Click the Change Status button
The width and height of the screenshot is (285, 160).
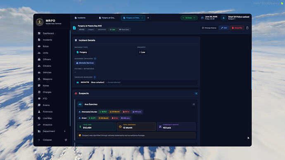coord(209,28)
